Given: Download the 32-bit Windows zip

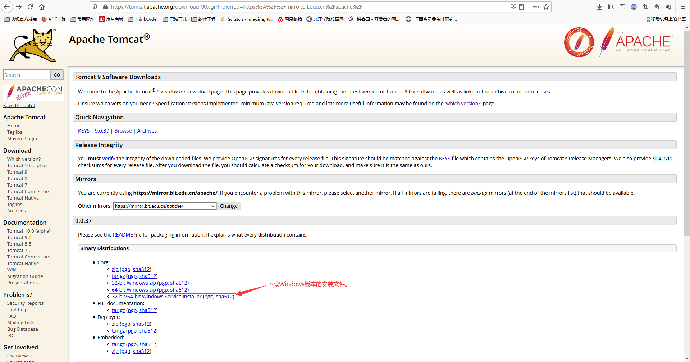Looking at the screenshot, I should [x=134, y=283].
